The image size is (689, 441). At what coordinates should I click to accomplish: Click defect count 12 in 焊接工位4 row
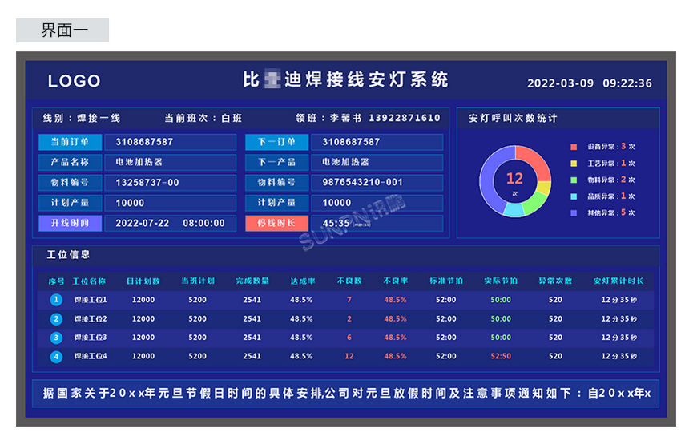click(x=349, y=357)
